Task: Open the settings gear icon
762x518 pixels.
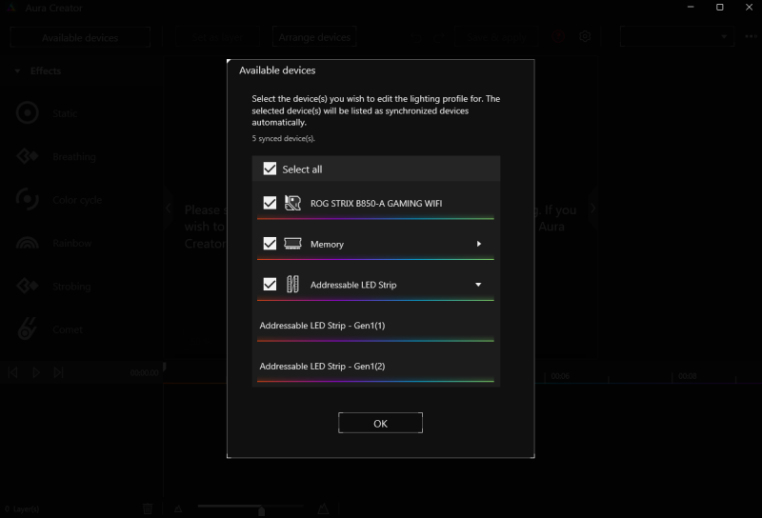Action: [x=585, y=36]
